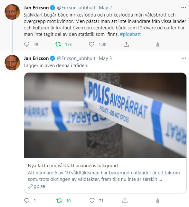Share the May 2 tweet
This screenshot has width=189, height=207.
126,44
